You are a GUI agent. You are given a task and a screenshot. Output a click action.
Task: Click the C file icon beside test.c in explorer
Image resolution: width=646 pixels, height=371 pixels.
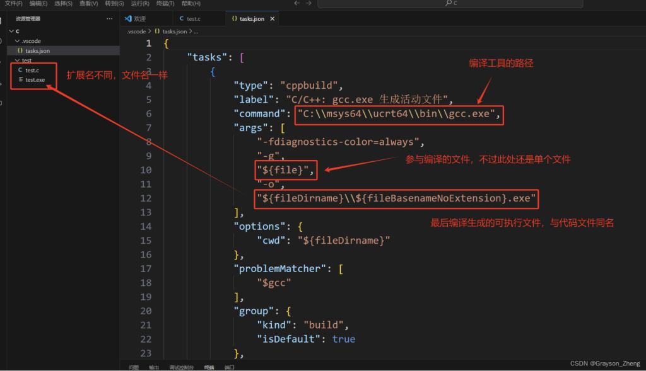(x=20, y=70)
